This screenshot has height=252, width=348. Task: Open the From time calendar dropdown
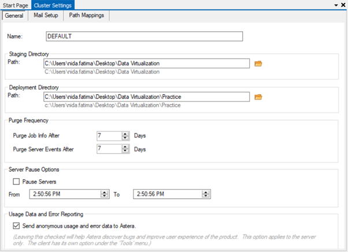tap(104, 194)
